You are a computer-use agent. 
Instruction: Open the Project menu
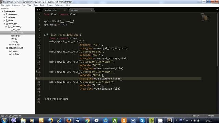50,5
